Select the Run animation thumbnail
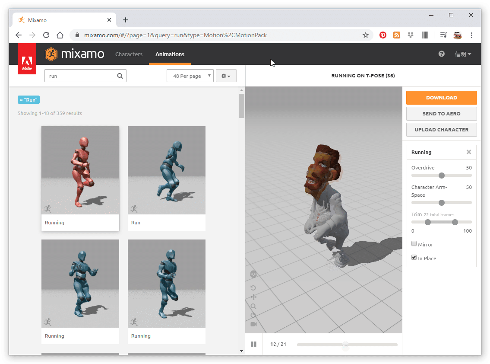This screenshot has width=490, height=364. 167,170
